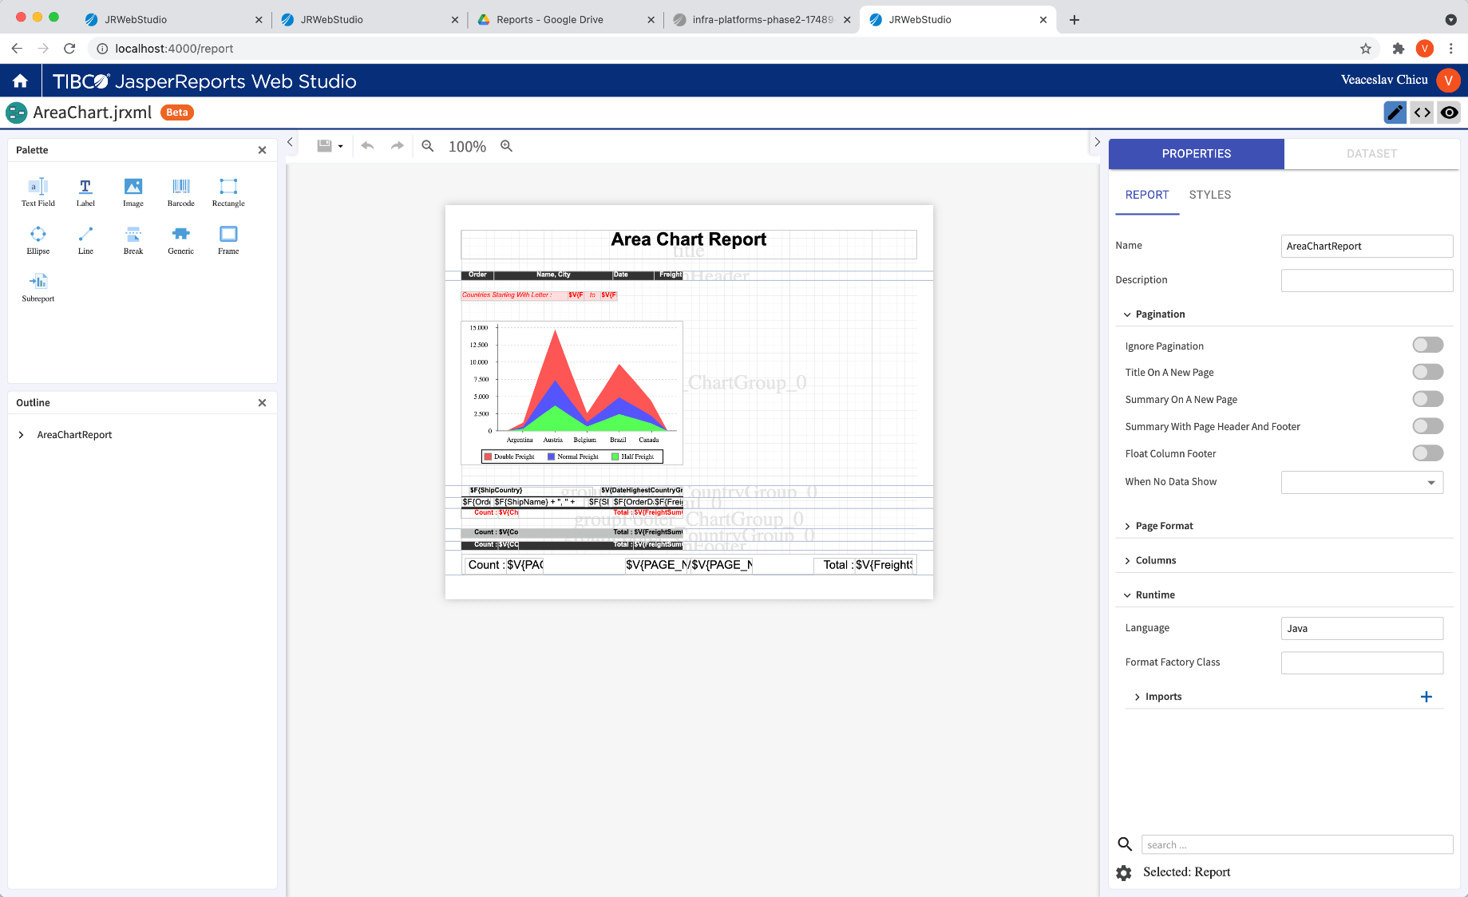Toggle Title On A New Page switch
This screenshot has width=1468, height=897.
(1428, 372)
